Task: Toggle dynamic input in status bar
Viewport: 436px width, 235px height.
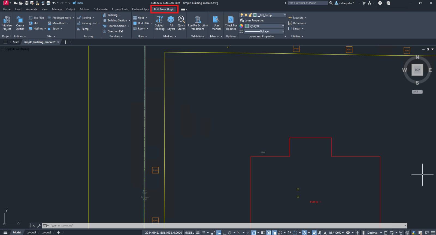Action: point(219,233)
